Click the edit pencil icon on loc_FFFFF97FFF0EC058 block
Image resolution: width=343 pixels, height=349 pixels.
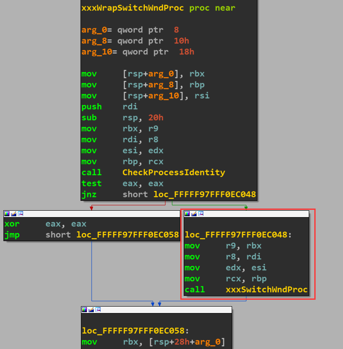click(x=91, y=310)
